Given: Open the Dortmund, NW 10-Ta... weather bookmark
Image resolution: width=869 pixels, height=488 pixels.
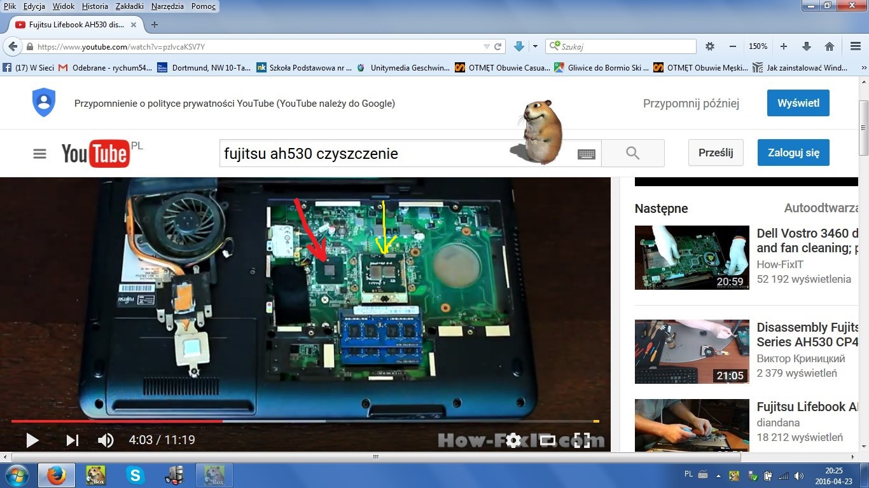Looking at the screenshot, I should (204, 67).
